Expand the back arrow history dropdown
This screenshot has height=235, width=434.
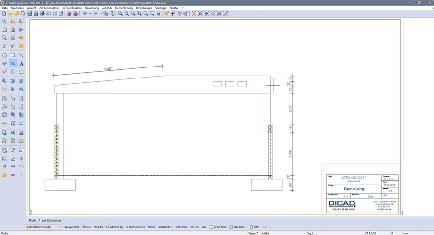(x=90, y=14)
